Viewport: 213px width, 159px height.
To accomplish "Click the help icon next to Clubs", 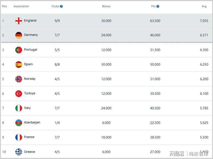I will [62, 6].
